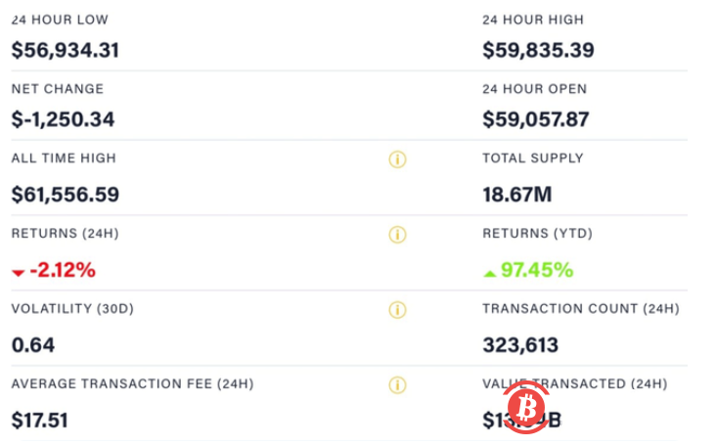Click the 24 Hour Low value $56,934.31

click(x=65, y=49)
